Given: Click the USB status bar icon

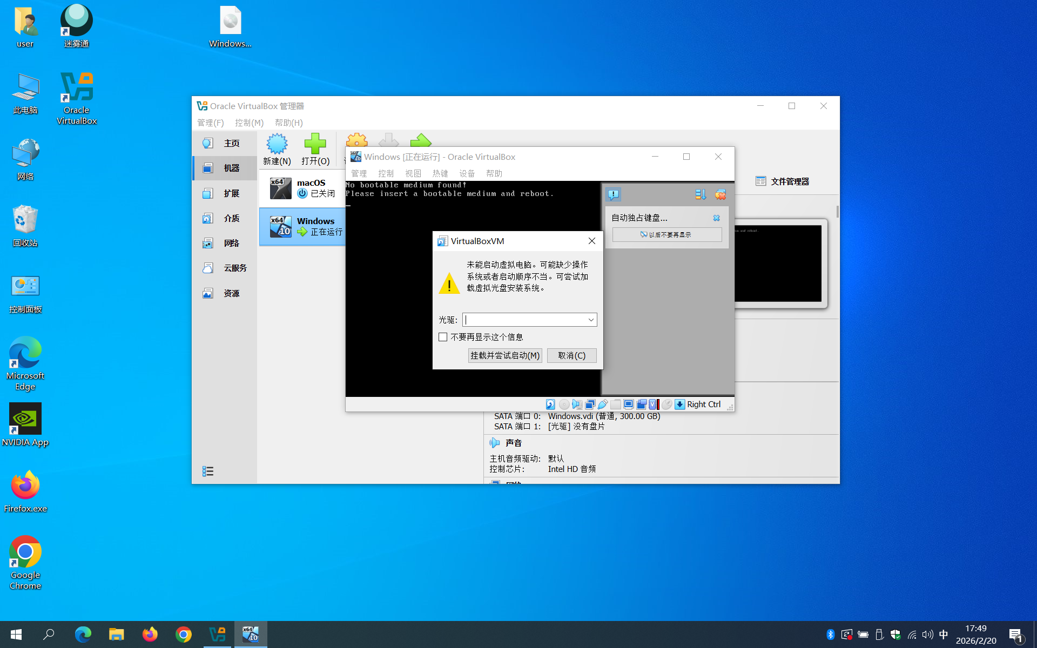Looking at the screenshot, I should tap(603, 404).
